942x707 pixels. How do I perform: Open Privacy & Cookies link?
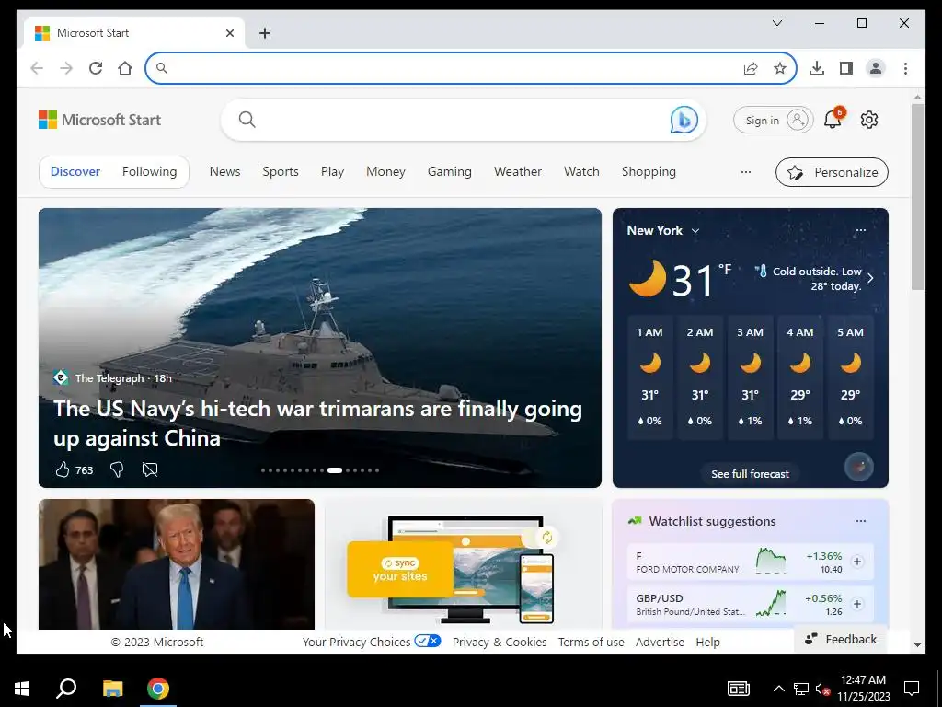(500, 642)
